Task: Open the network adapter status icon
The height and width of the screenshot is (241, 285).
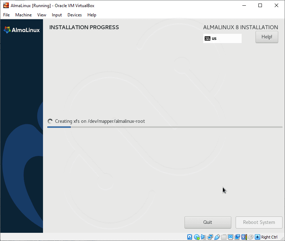Action: [x=210, y=237]
